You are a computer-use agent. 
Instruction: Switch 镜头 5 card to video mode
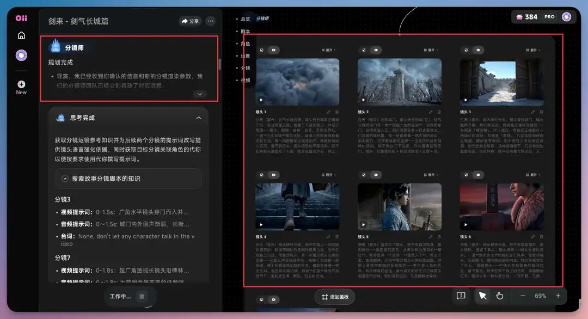(x=376, y=175)
